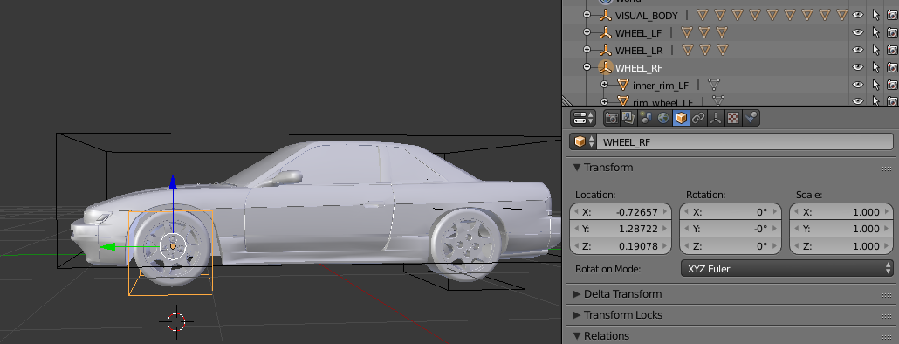This screenshot has height=344, width=899.
Task: Click the Location Y value field
Action: tap(621, 229)
